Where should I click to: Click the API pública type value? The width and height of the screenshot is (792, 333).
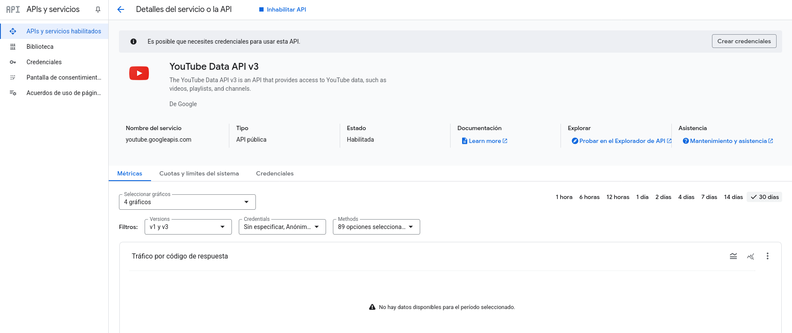pyautogui.click(x=251, y=140)
